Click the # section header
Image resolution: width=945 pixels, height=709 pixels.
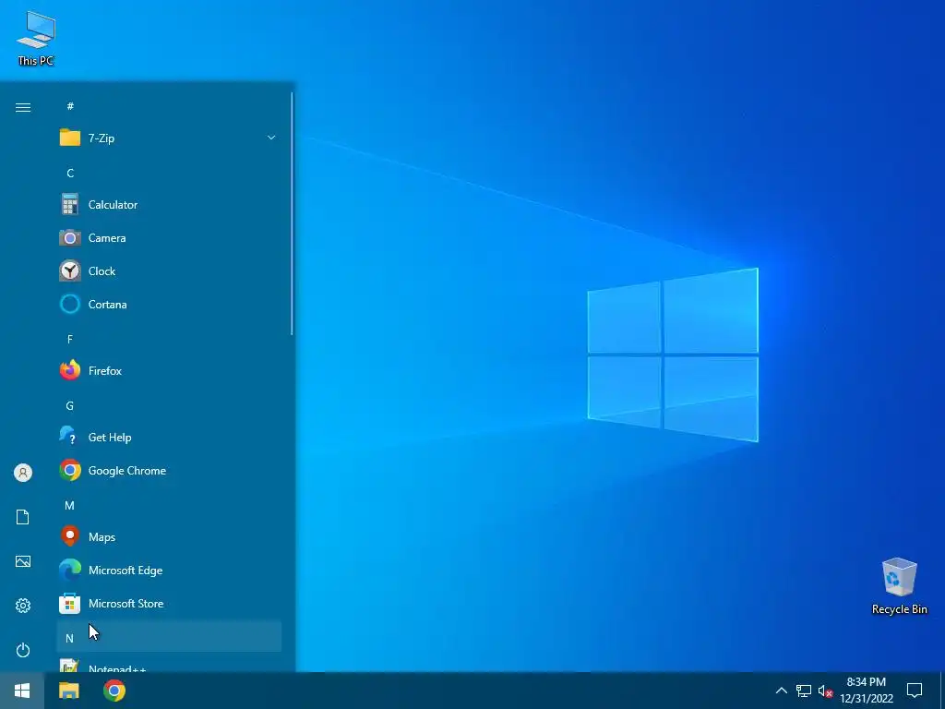(x=169, y=106)
